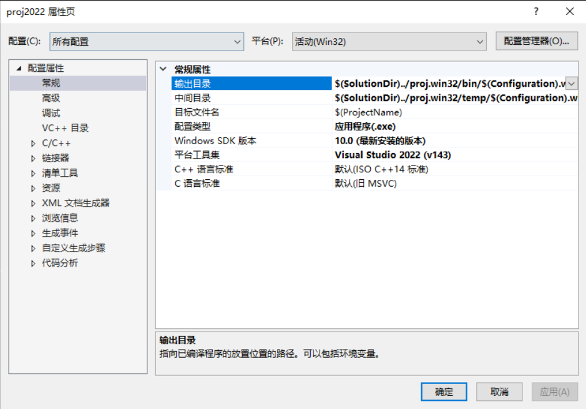
Task: Select 常规 in the configuration tree
Action: tap(51, 83)
